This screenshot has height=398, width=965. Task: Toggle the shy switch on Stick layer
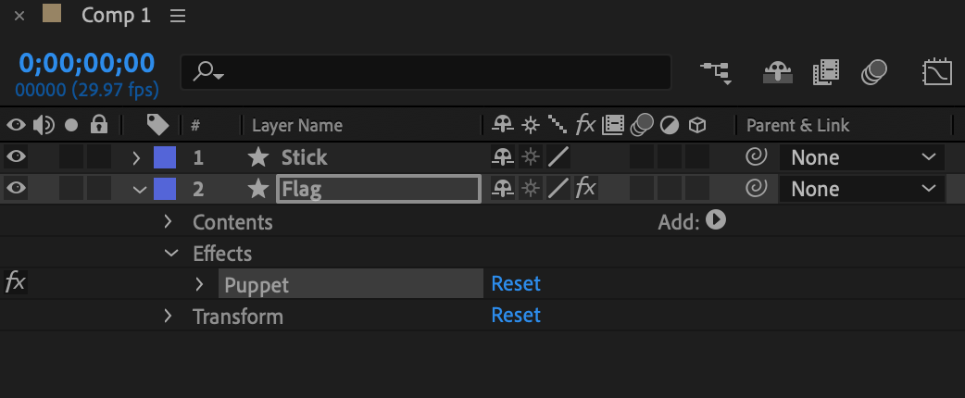point(503,157)
